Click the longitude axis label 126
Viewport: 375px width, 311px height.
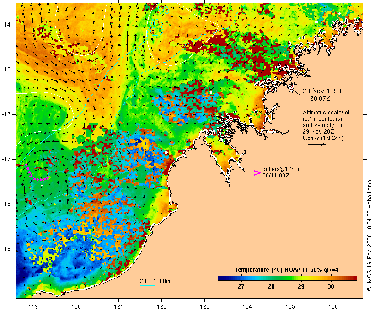point(333,306)
